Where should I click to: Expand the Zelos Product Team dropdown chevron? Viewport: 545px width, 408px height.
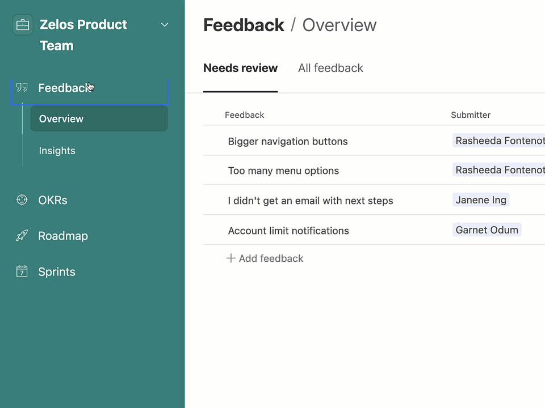[x=165, y=25]
